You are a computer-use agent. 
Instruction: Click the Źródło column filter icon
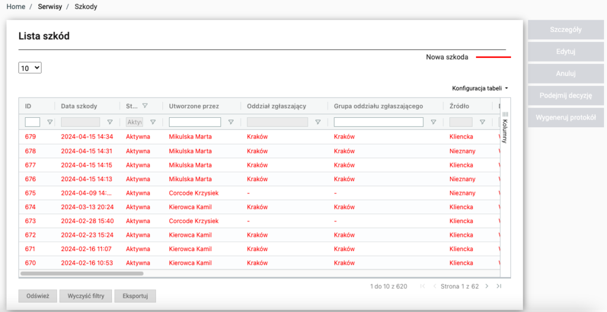click(483, 122)
